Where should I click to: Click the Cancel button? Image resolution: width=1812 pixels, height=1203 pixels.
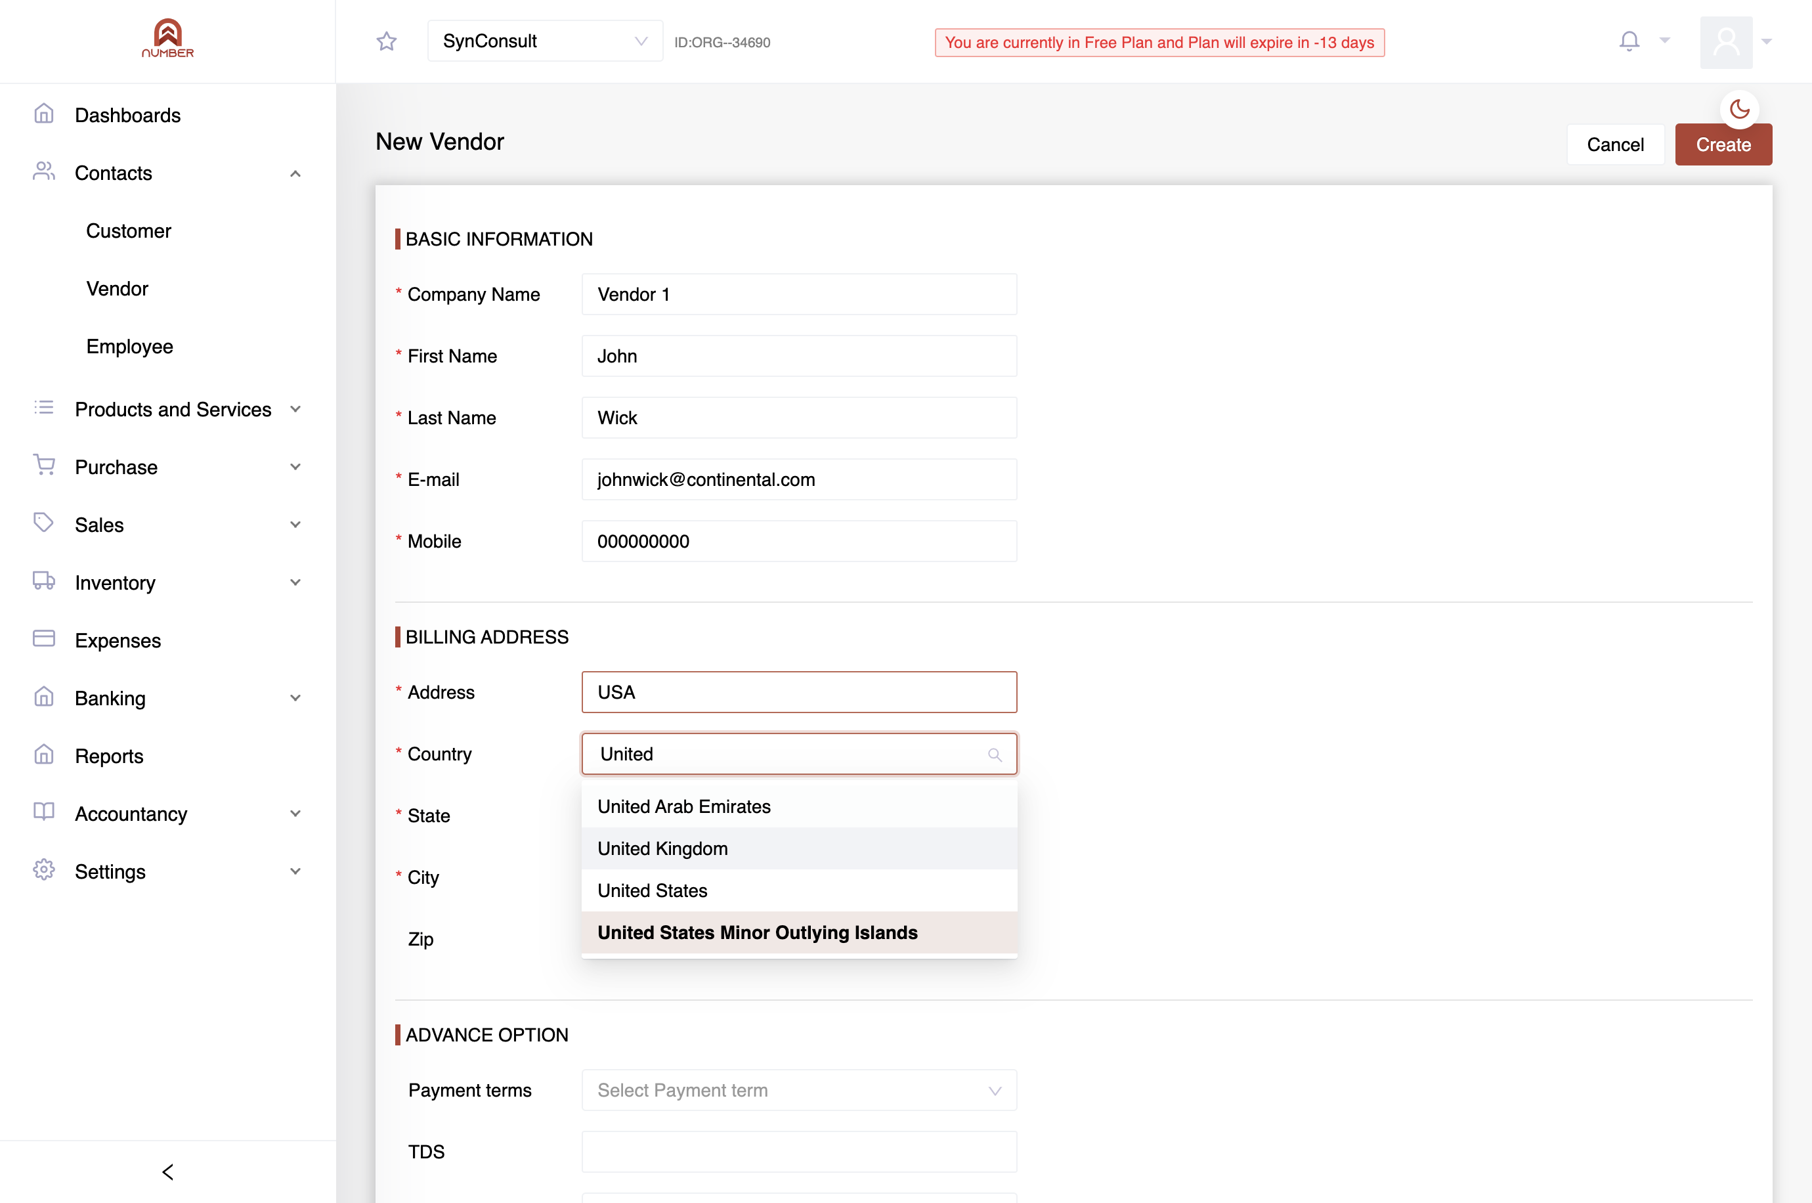[1615, 145]
